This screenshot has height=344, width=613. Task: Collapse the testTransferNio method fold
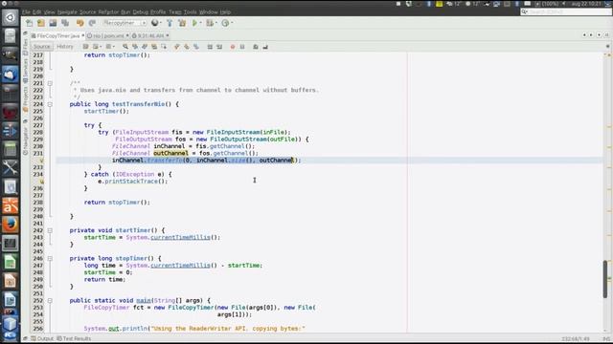pyautogui.click(x=50, y=104)
